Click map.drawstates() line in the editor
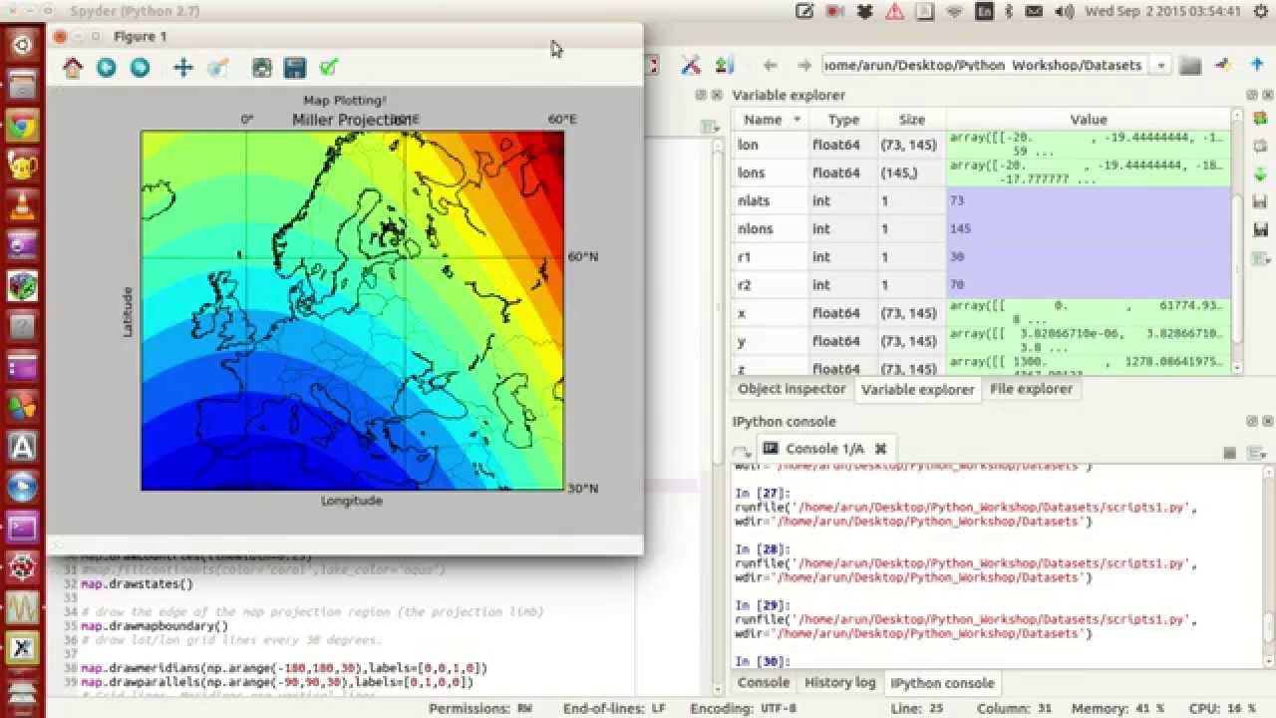This screenshot has width=1276, height=718. point(137,584)
